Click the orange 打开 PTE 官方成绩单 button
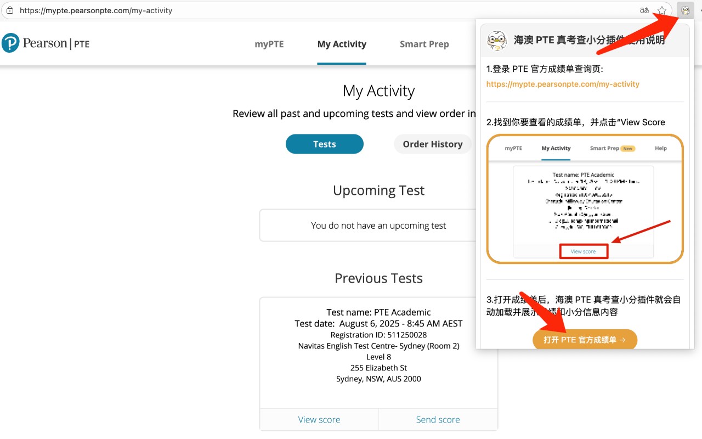Screen dimensions: 702x439 click(x=585, y=340)
